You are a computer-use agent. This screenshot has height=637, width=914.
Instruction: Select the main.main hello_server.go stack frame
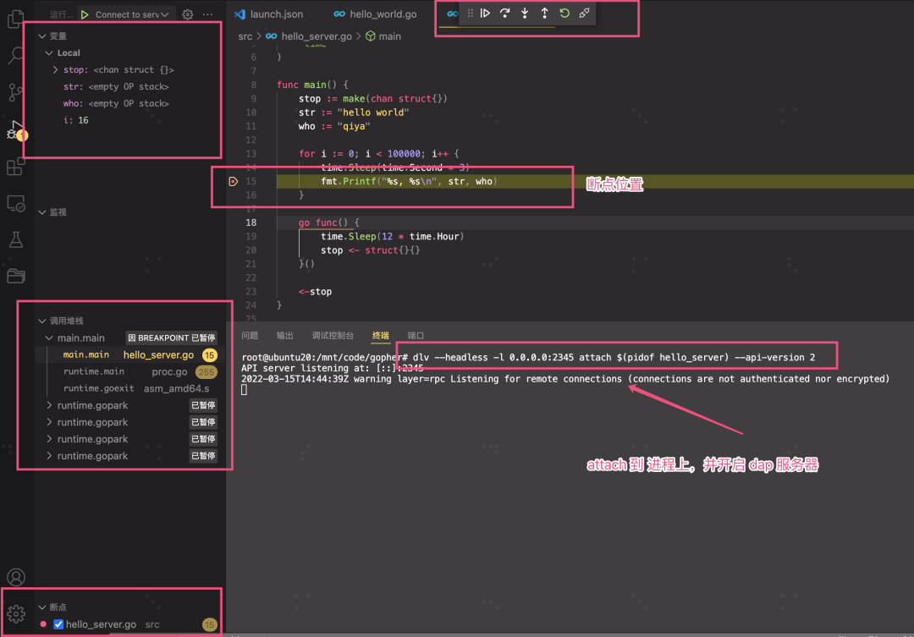132,355
